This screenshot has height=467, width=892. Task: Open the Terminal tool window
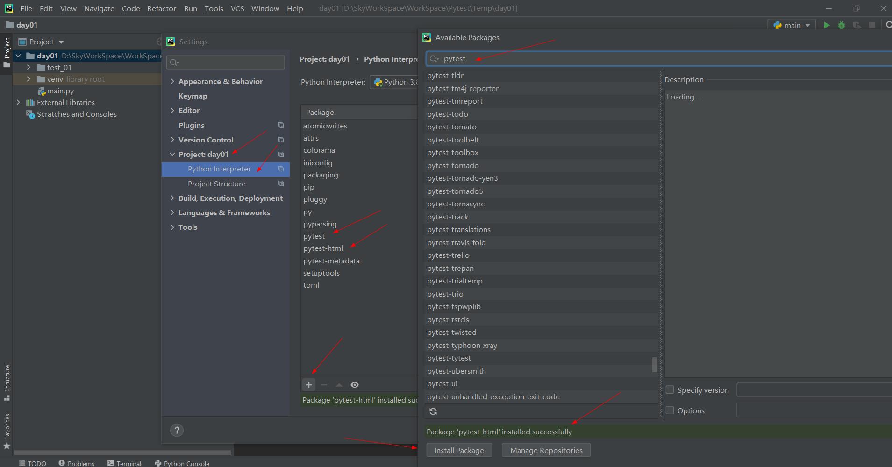[124, 463]
